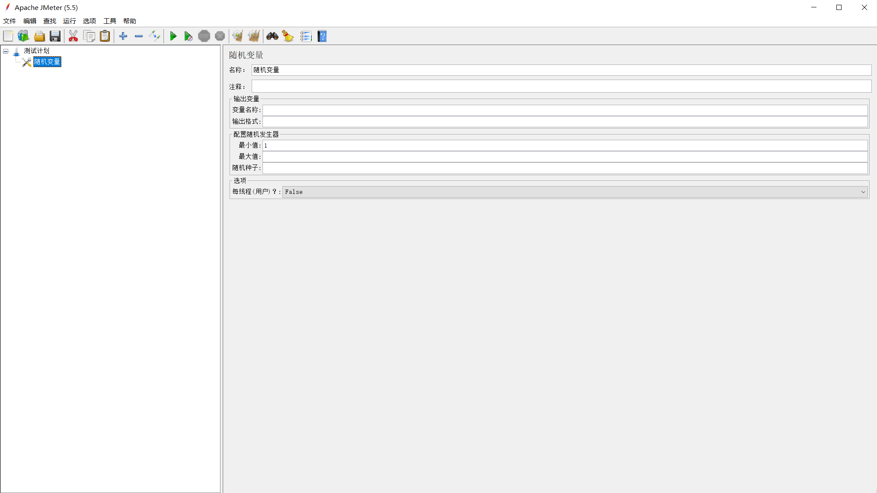Collapse the 测试计划 tree node

coord(6,51)
